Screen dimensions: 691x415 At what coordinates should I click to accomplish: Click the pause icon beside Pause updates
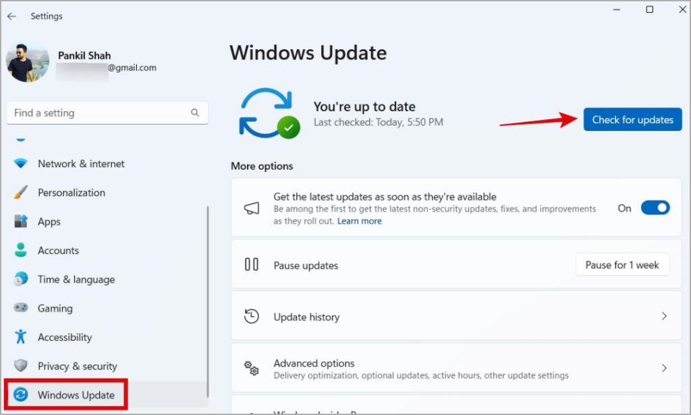tap(251, 265)
